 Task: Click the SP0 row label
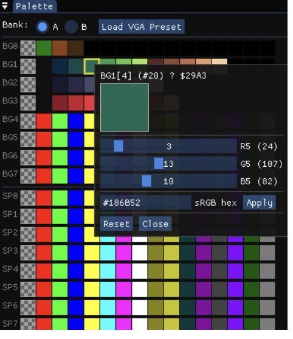10,196
